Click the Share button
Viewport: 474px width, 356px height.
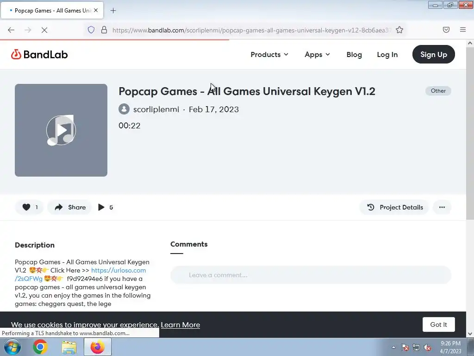pos(70,207)
